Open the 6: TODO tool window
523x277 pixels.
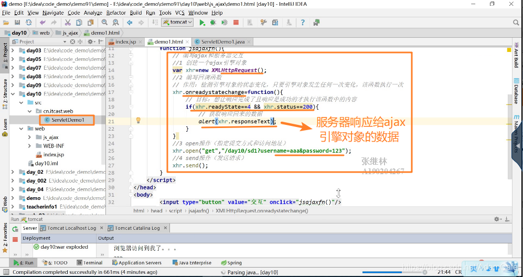(x=56, y=263)
